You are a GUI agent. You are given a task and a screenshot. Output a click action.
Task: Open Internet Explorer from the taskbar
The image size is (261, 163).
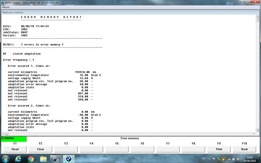[x=18, y=159]
